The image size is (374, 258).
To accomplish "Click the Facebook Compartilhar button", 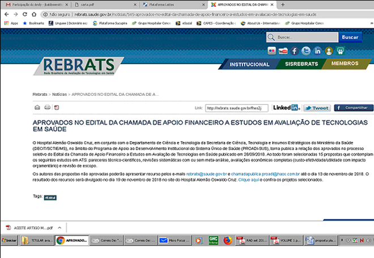I will 354,108.
